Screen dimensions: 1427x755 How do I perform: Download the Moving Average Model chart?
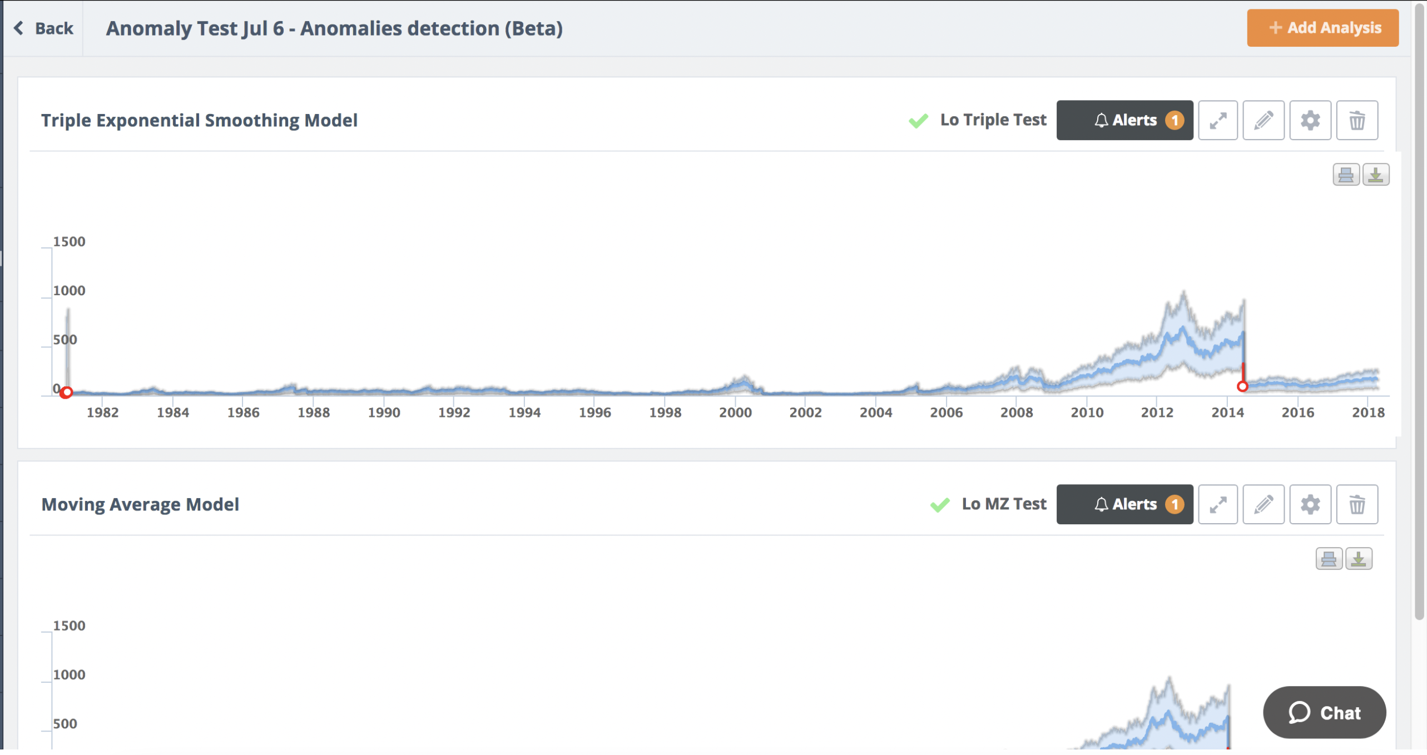click(x=1358, y=559)
